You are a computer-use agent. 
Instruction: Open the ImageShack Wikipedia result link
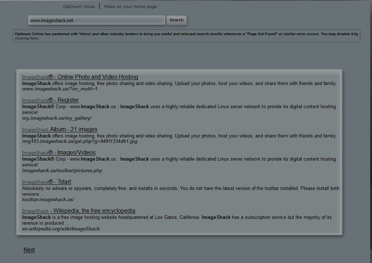(x=79, y=211)
